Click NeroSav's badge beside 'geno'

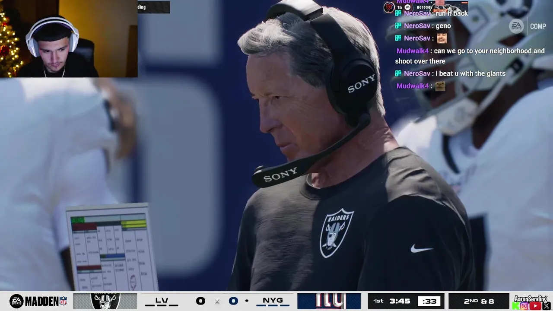[x=398, y=26]
